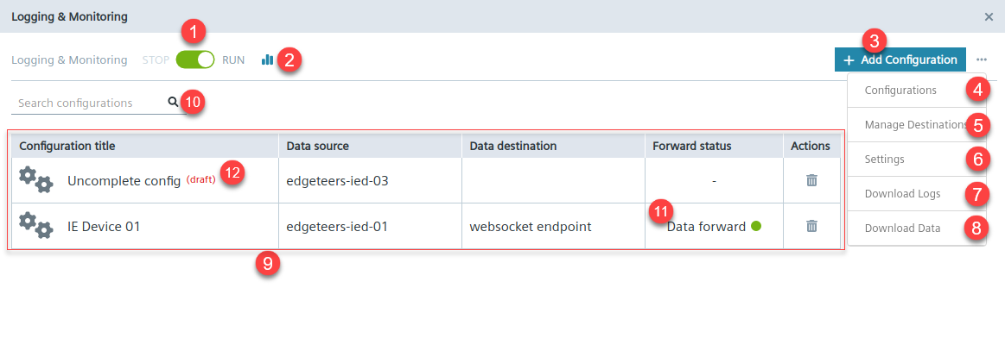The height and width of the screenshot is (338, 1005).
Task: Open the statistics bar chart icon
Action: click(x=267, y=60)
